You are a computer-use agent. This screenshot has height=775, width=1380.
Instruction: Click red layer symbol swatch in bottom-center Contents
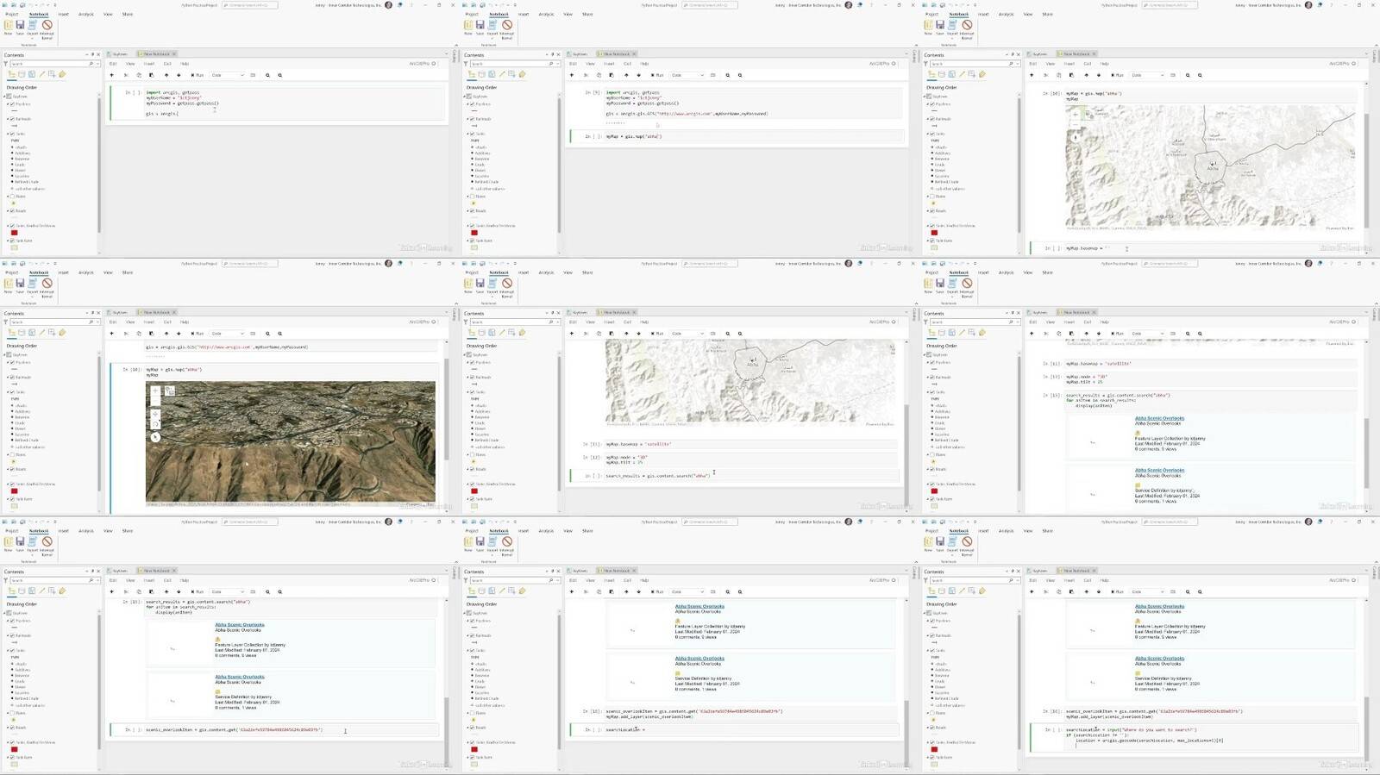474,749
